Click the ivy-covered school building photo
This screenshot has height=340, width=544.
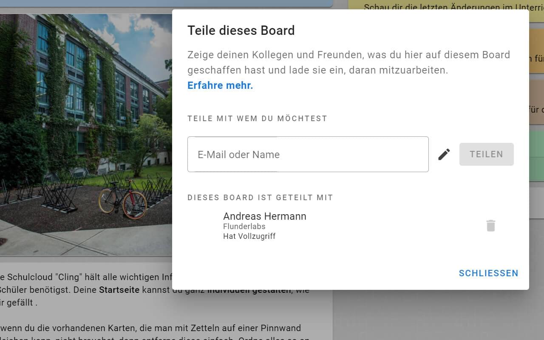point(85,127)
